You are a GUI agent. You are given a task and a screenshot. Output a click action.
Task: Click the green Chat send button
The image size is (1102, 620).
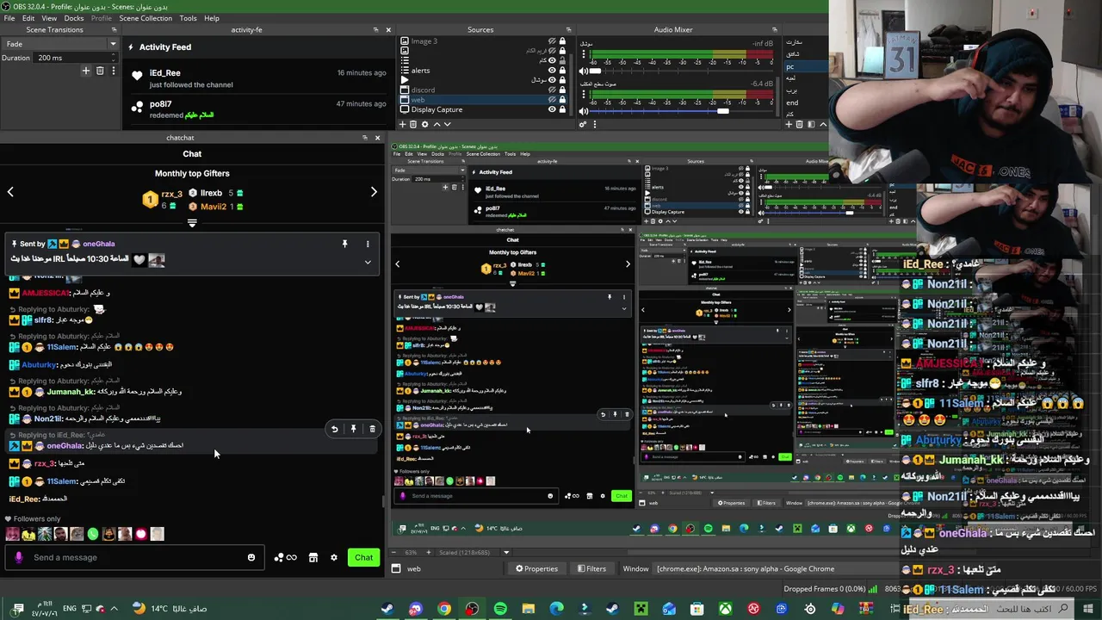point(364,557)
